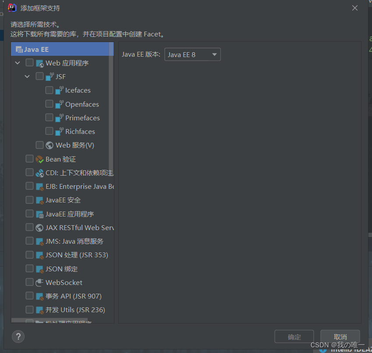This screenshot has height=353, width=372.
Task: Enable the 并发 Utils (JSR 236) checkbox
Action: 29,310
